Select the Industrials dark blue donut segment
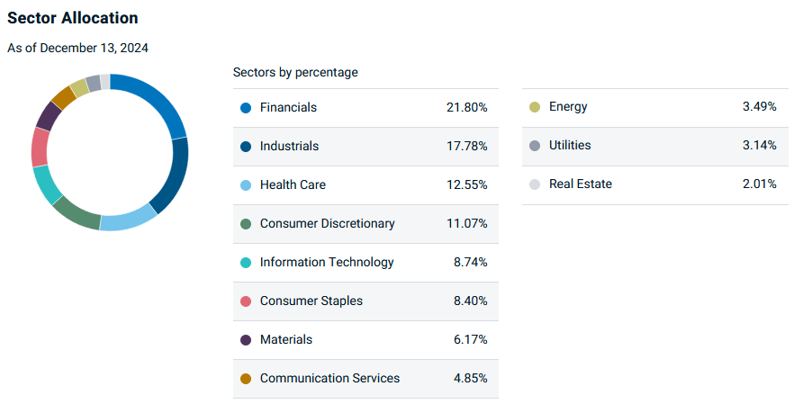Viewport: 794px width, 404px height. point(175,175)
